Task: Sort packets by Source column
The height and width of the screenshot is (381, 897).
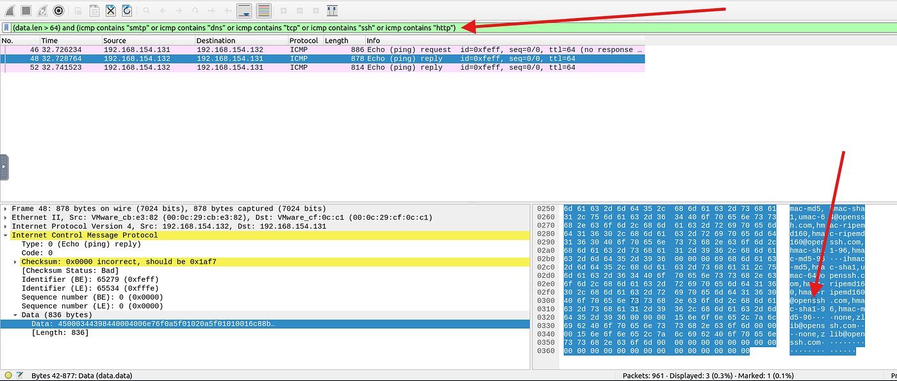Action: pyautogui.click(x=148, y=40)
